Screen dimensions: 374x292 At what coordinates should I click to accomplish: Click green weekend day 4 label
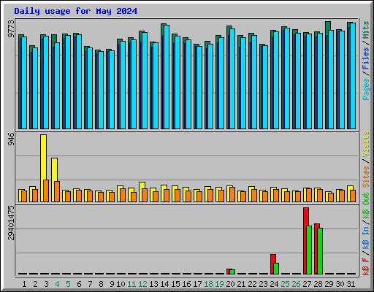(x=57, y=284)
